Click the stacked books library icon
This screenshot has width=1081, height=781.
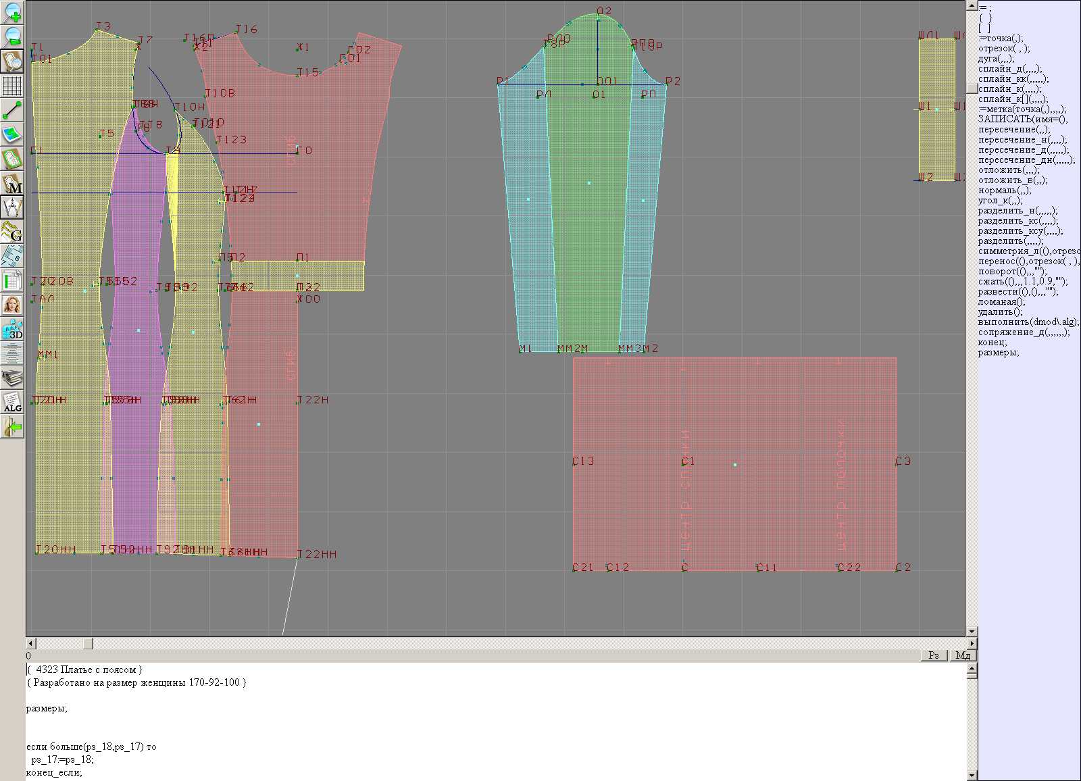(12, 378)
